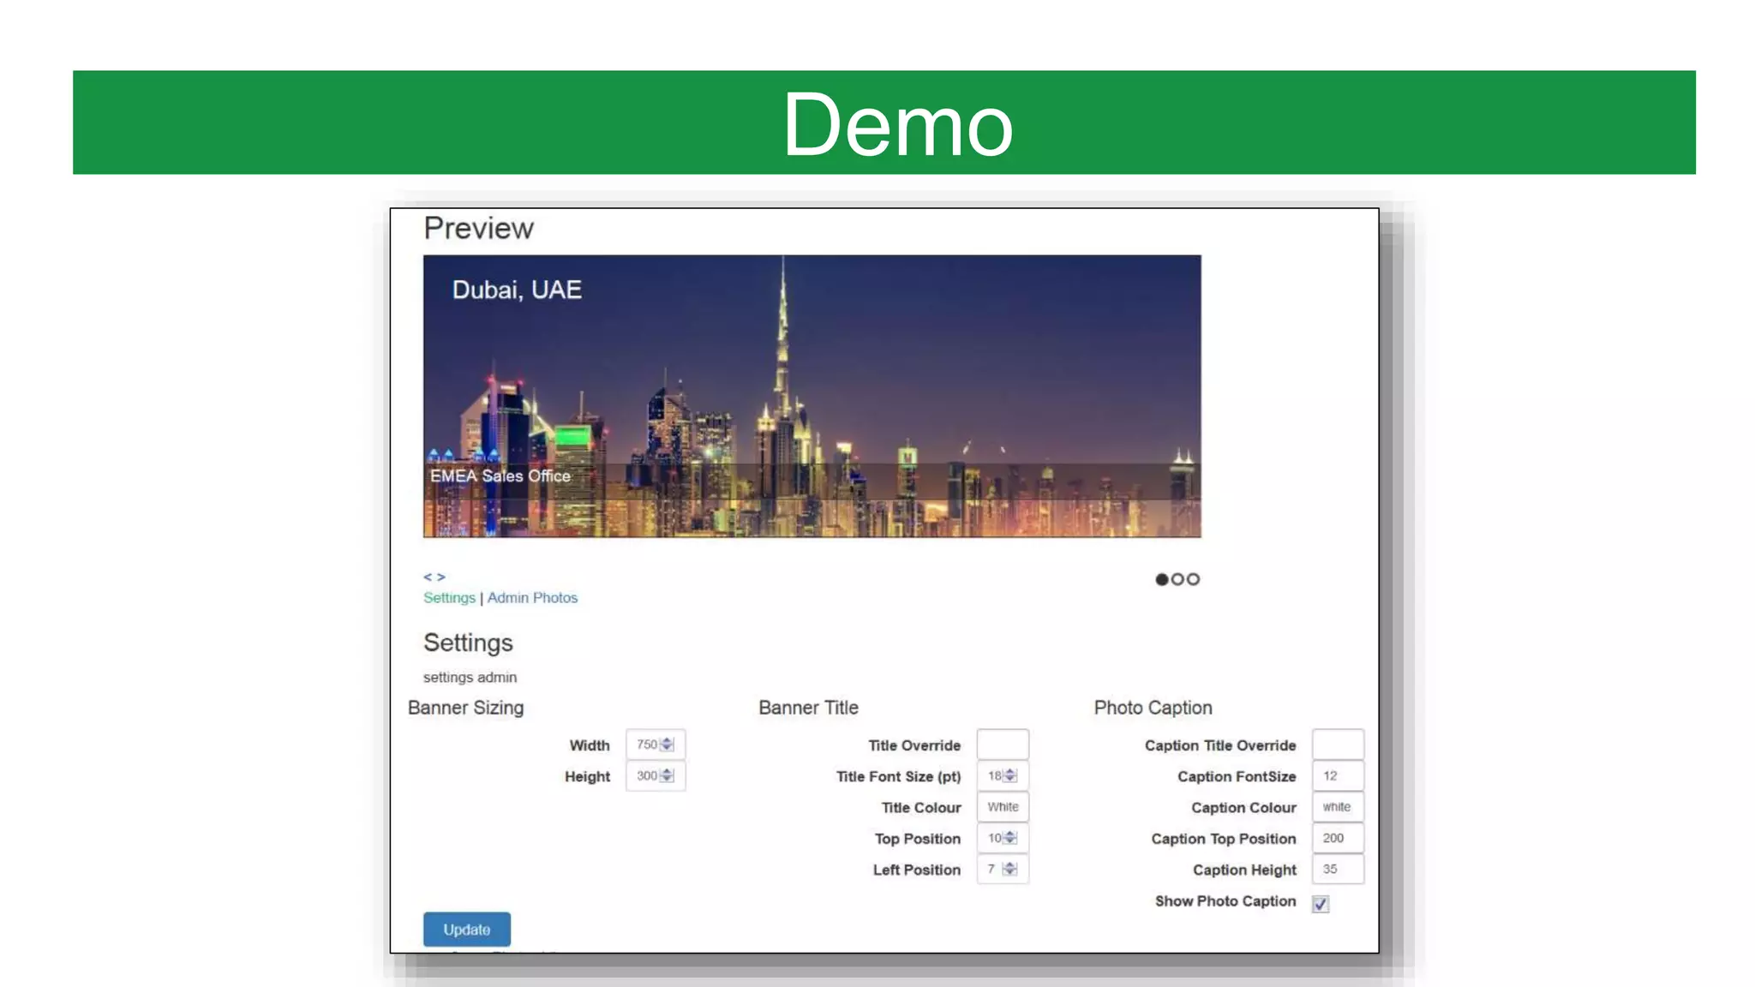The image size is (1755, 987).
Task: Click the 'Settings' section heading
Action: pyautogui.click(x=468, y=643)
